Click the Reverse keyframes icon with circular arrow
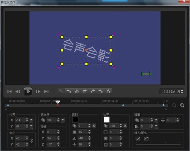This screenshot has height=151, width=190. point(77,91)
